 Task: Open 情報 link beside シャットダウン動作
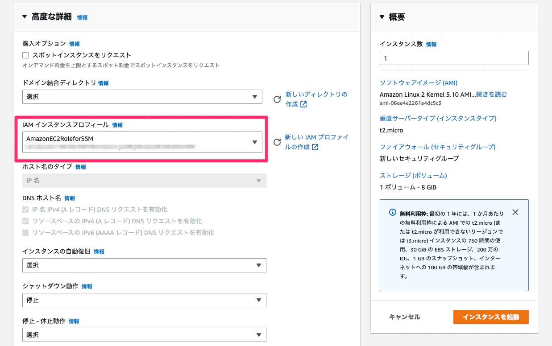tap(87, 286)
